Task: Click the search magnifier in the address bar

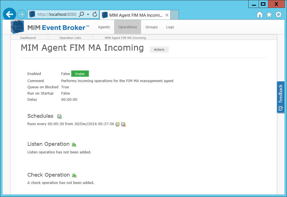Action: pyautogui.click(x=81, y=14)
